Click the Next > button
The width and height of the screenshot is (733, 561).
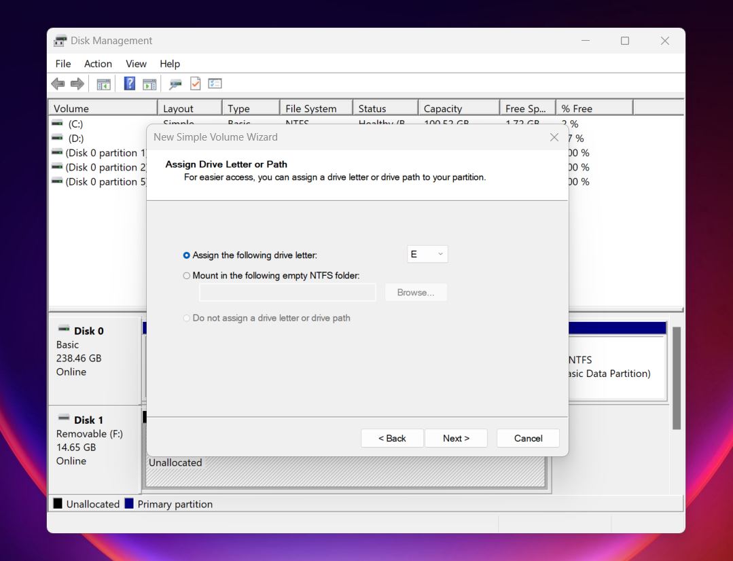457,438
